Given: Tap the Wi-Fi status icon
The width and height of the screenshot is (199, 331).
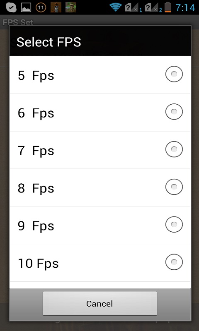Looking at the screenshot, I should tap(116, 7).
